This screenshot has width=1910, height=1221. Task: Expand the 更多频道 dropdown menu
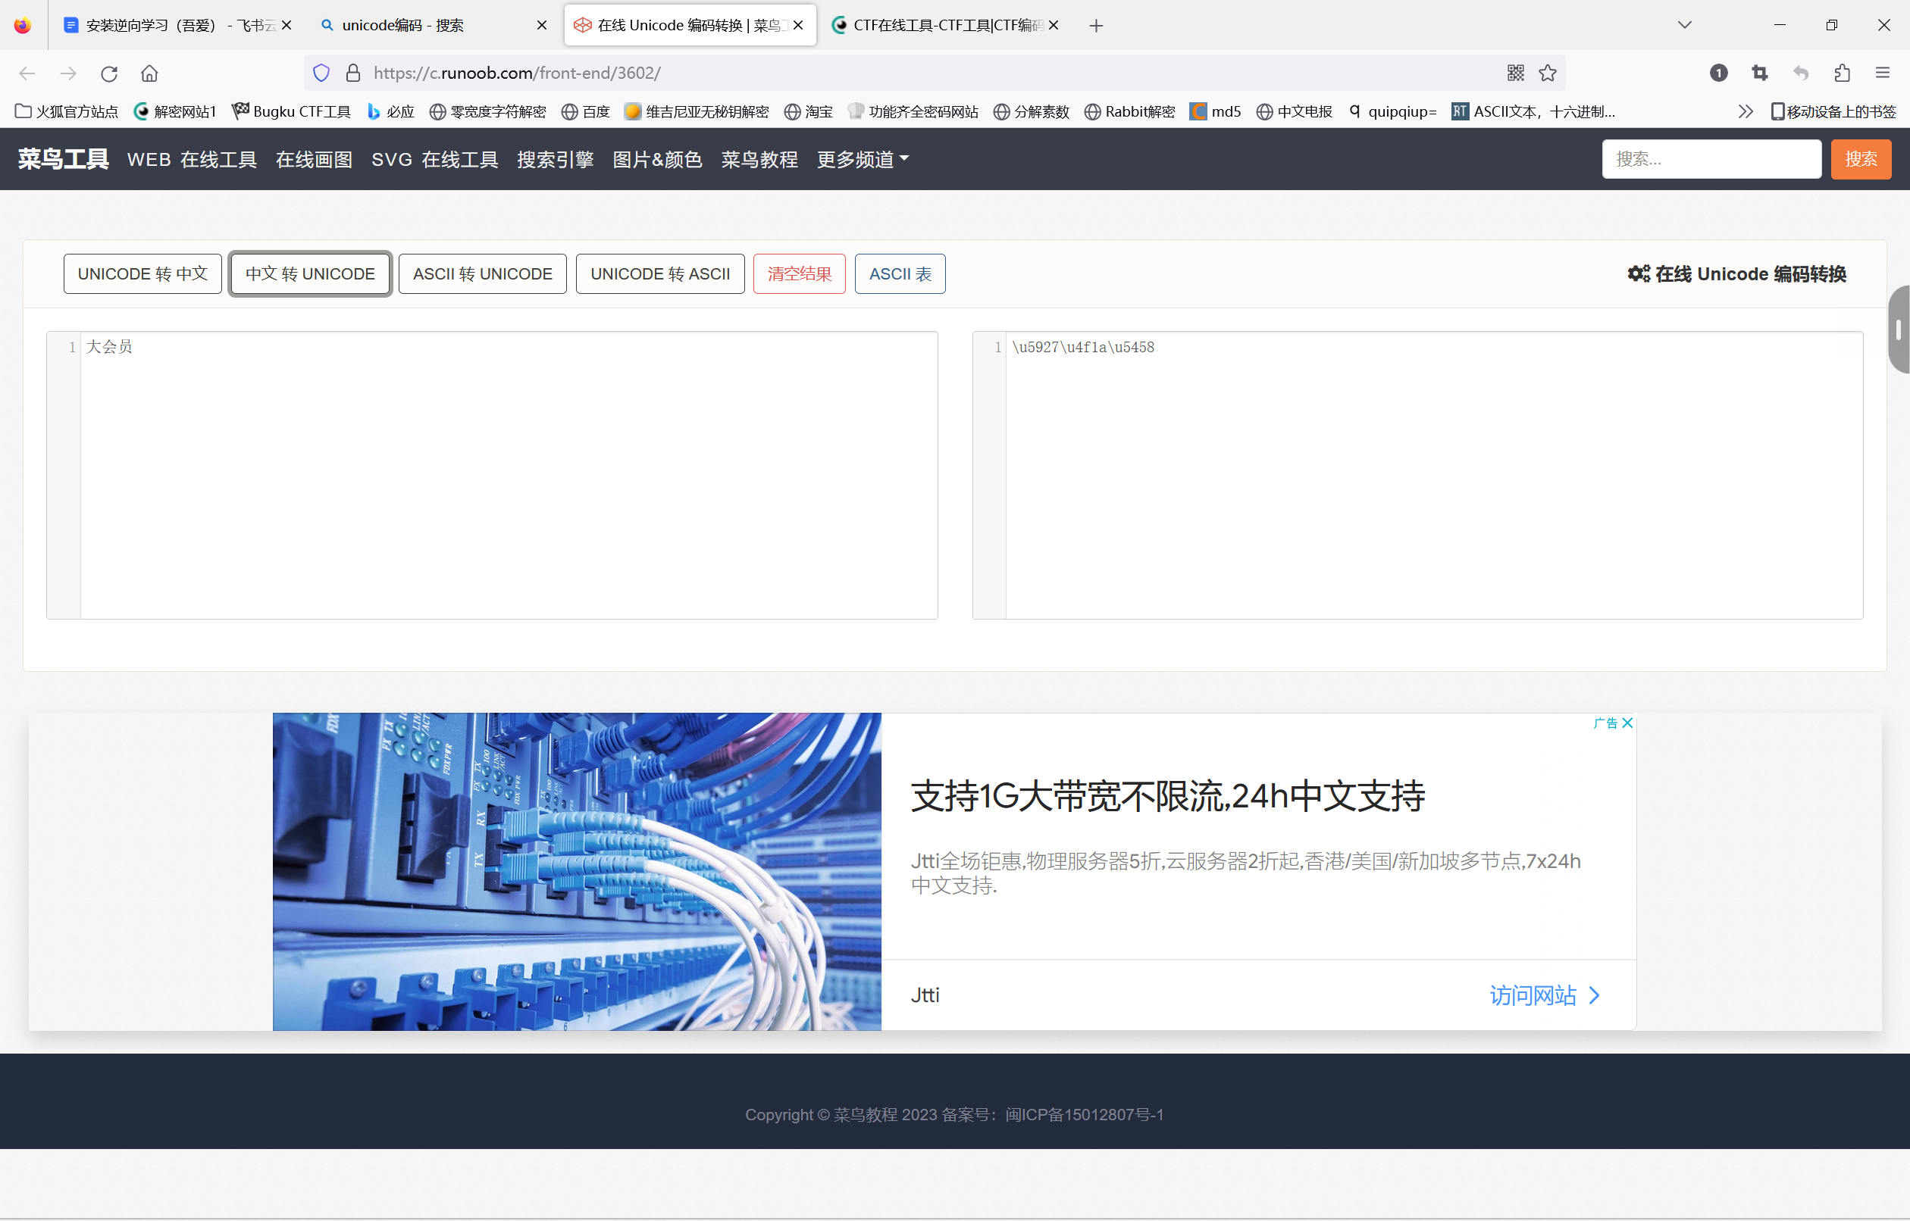tap(863, 159)
